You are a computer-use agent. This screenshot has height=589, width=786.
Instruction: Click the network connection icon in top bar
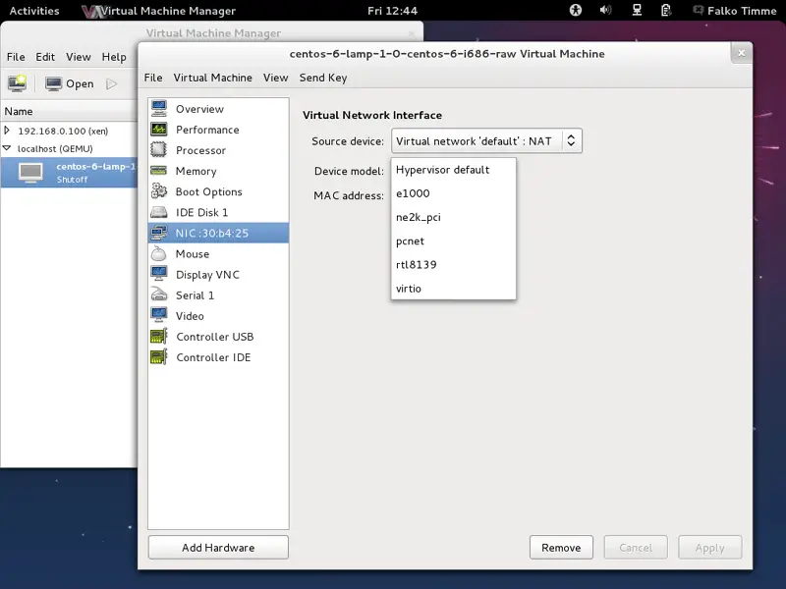pyautogui.click(x=637, y=10)
